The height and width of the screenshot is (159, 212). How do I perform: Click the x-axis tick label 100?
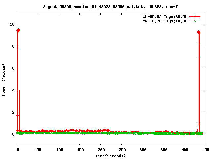point(60,150)
